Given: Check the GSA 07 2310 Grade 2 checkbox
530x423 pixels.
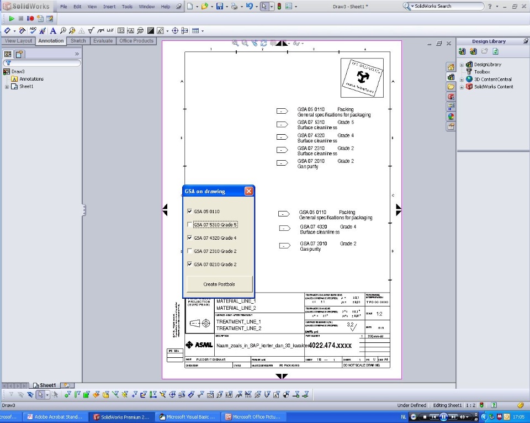Looking at the screenshot, I should [x=189, y=251].
